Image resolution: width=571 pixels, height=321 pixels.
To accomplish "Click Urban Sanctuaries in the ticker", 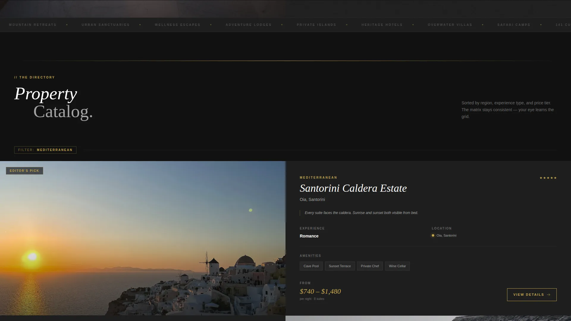I will [106, 25].
